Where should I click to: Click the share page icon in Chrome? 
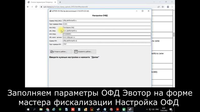(158, 7)
